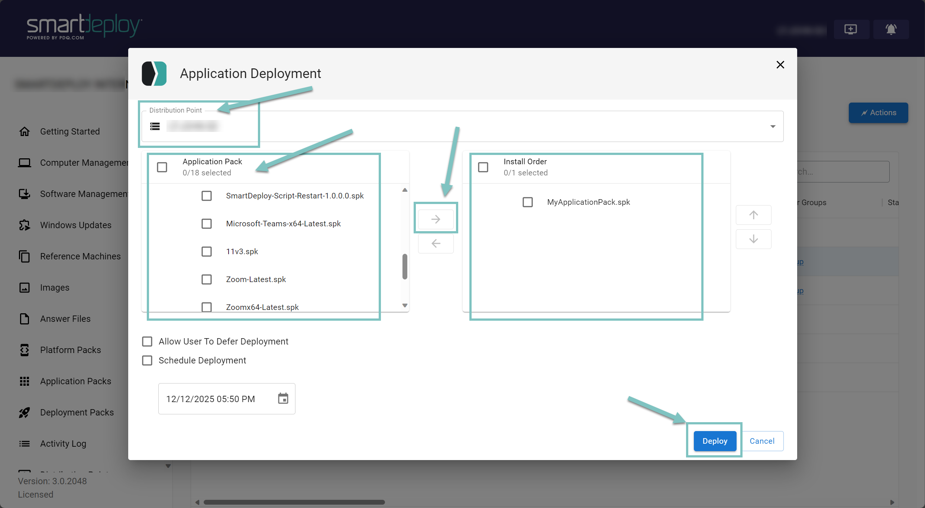The image size is (925, 508).
Task: Go to Windows Updates section
Action: click(x=75, y=225)
